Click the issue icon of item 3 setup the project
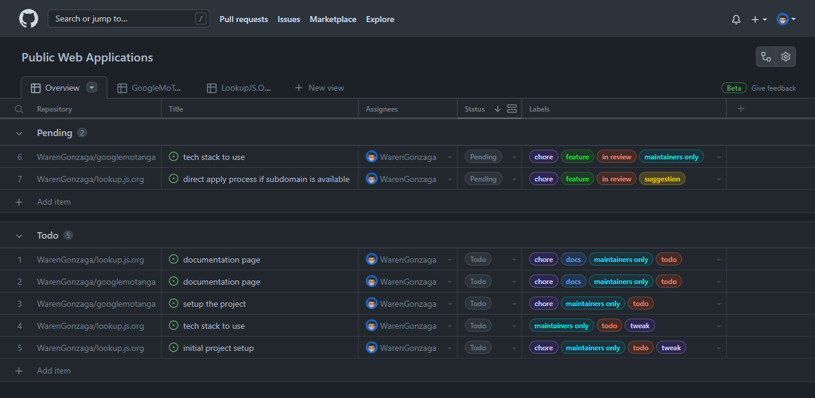Viewport: 815px width, 398px height. [174, 303]
